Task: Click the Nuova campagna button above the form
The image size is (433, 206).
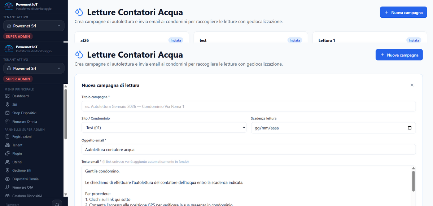Action: click(399, 55)
